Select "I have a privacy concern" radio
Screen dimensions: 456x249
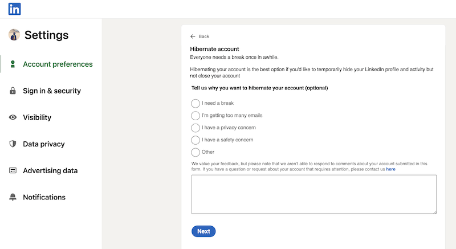[196, 128]
